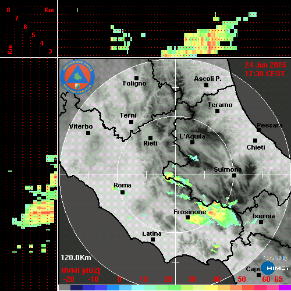Click the 'Latina' map label
Screen dimensions: 291x291
click(x=152, y=234)
